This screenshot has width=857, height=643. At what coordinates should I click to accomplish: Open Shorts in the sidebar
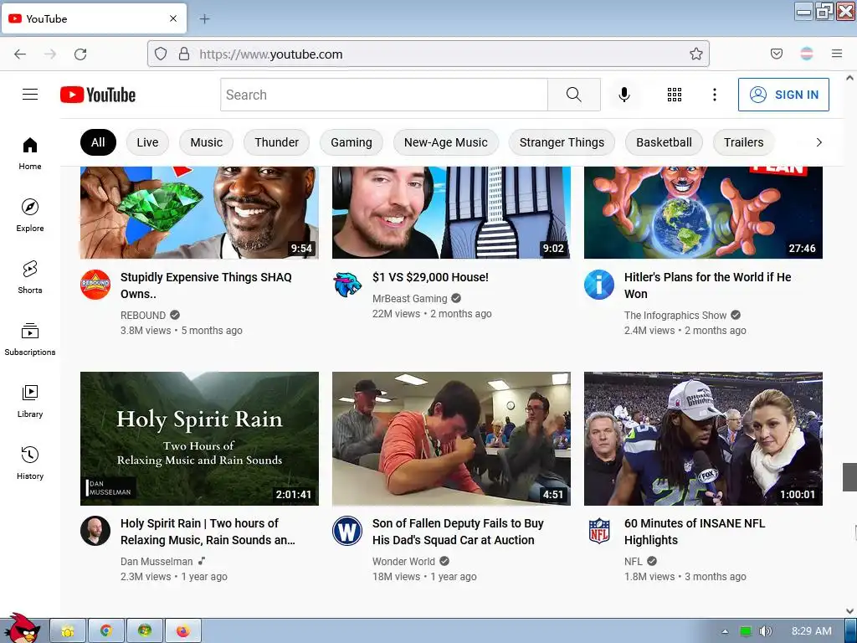tap(30, 277)
